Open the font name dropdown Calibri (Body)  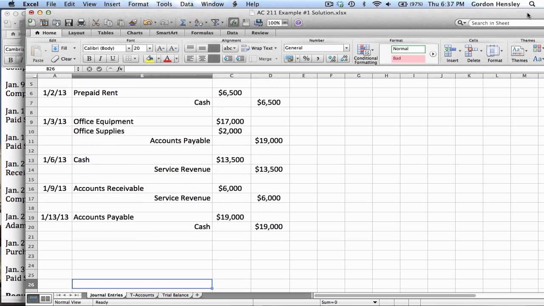129,48
